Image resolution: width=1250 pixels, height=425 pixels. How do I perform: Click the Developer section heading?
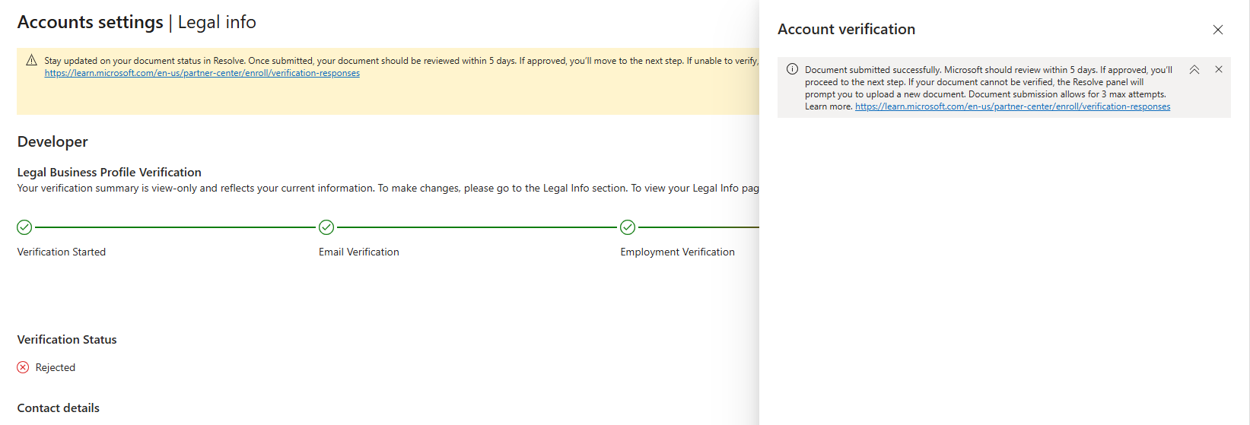coord(52,141)
